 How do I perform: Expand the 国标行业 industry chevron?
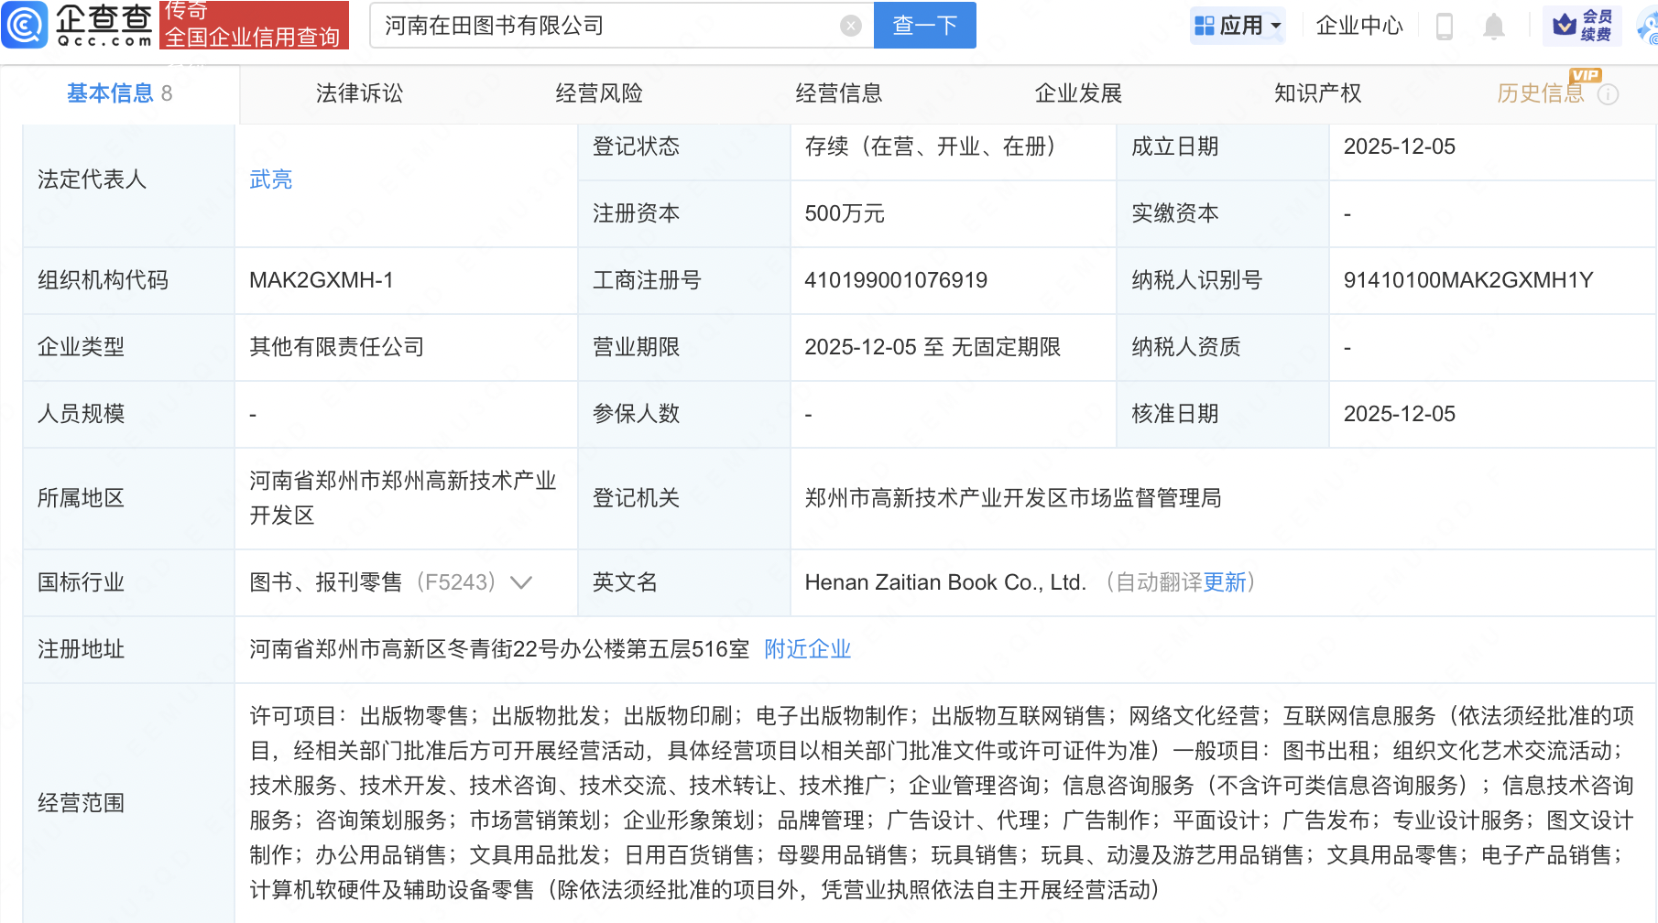tap(521, 581)
